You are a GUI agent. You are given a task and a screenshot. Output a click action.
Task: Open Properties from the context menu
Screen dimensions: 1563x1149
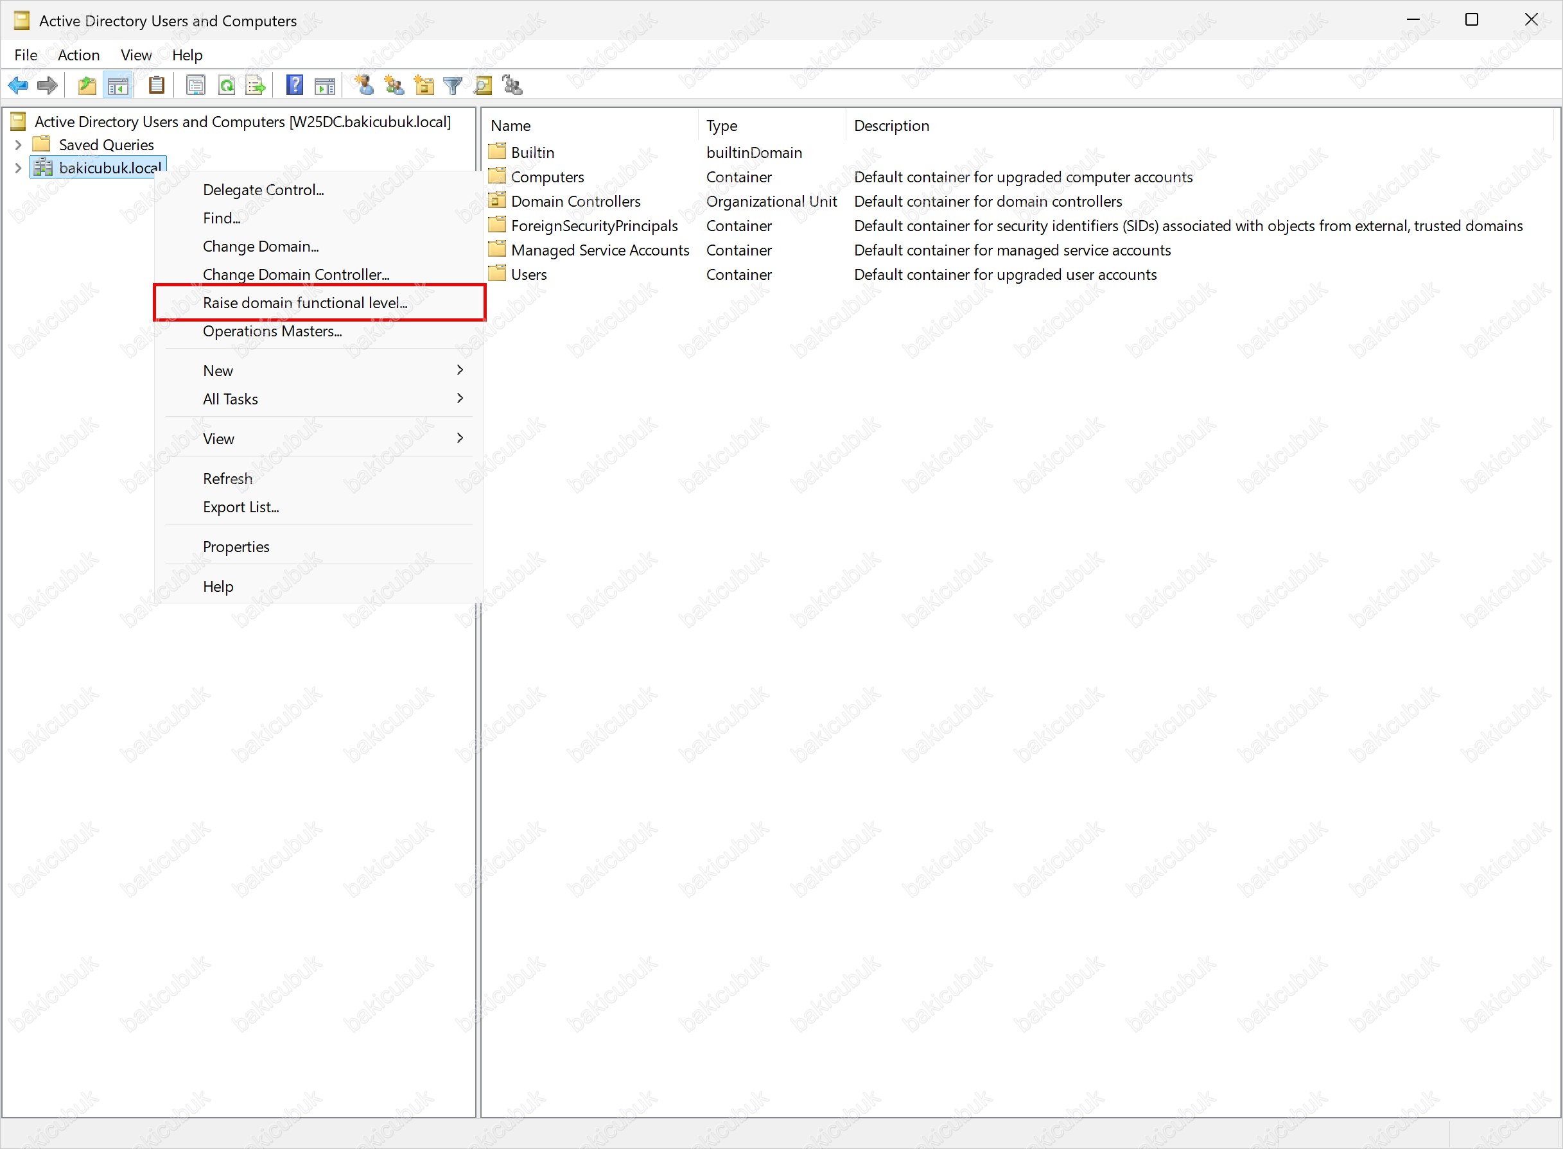319,547
